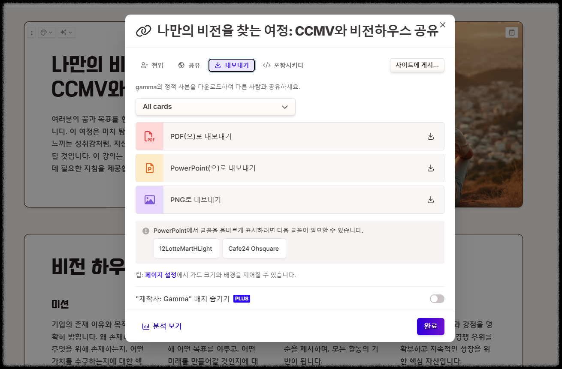562x369 pixels.
Task: Click the note icon in the top-right corner
Action: pyautogui.click(x=511, y=32)
